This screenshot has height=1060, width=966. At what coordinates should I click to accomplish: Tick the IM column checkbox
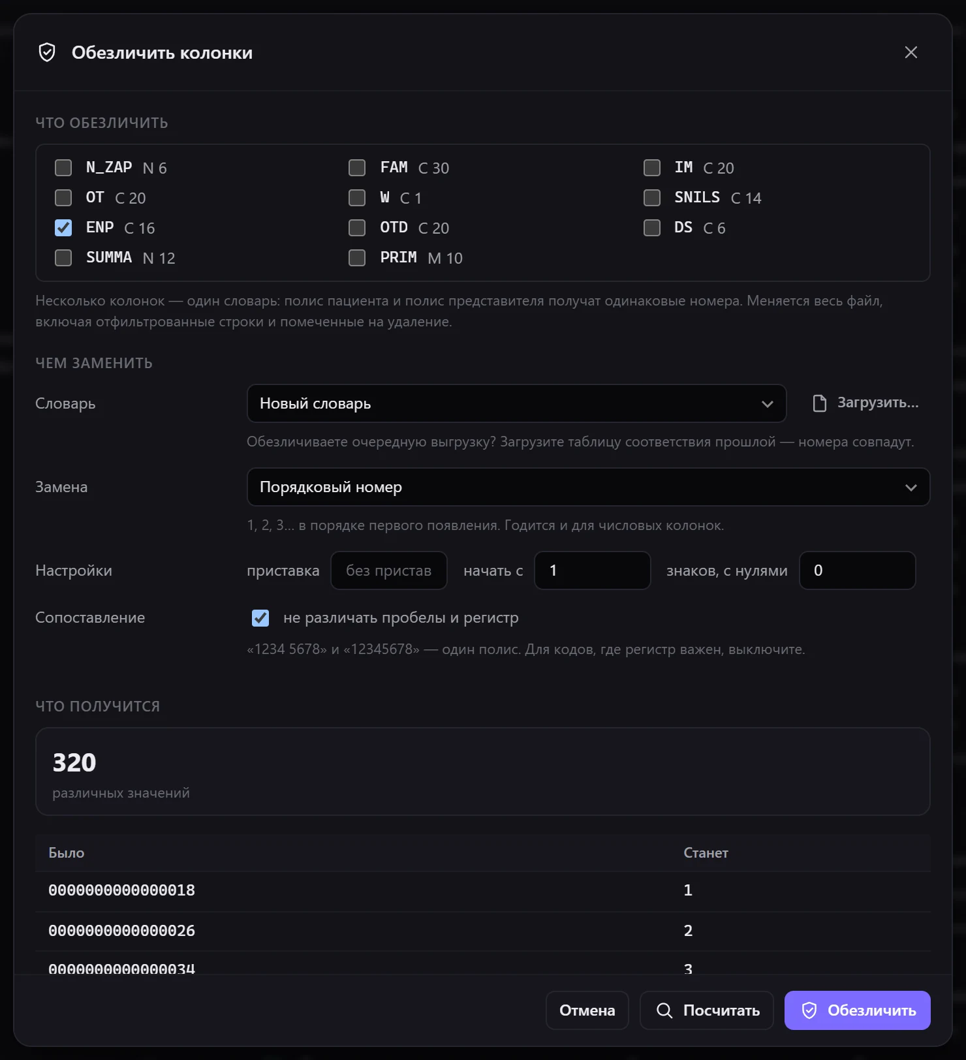tap(652, 168)
